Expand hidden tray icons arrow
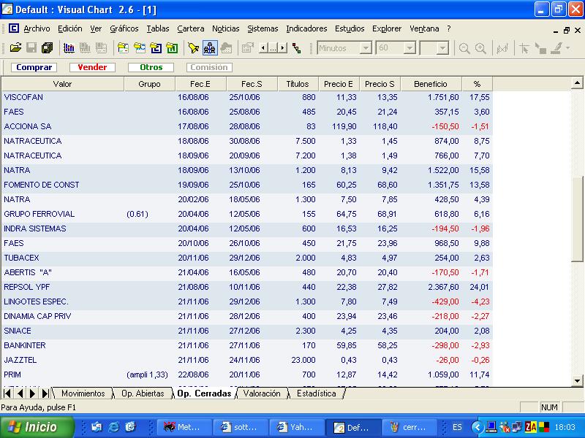The height and width of the screenshot is (438, 585). tap(478, 427)
